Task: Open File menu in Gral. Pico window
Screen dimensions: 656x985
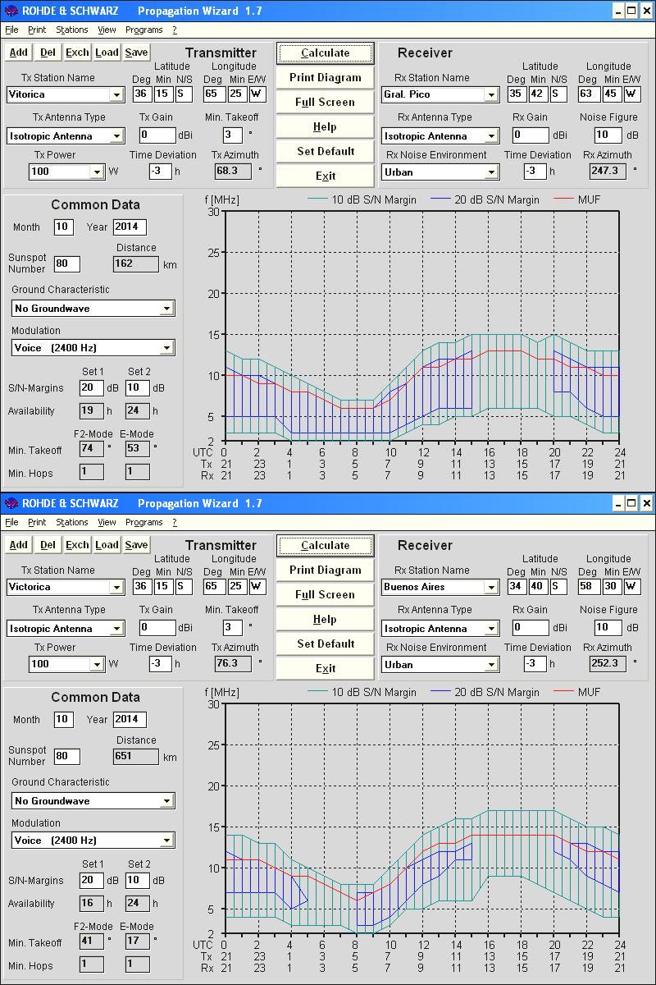Action: (11, 30)
